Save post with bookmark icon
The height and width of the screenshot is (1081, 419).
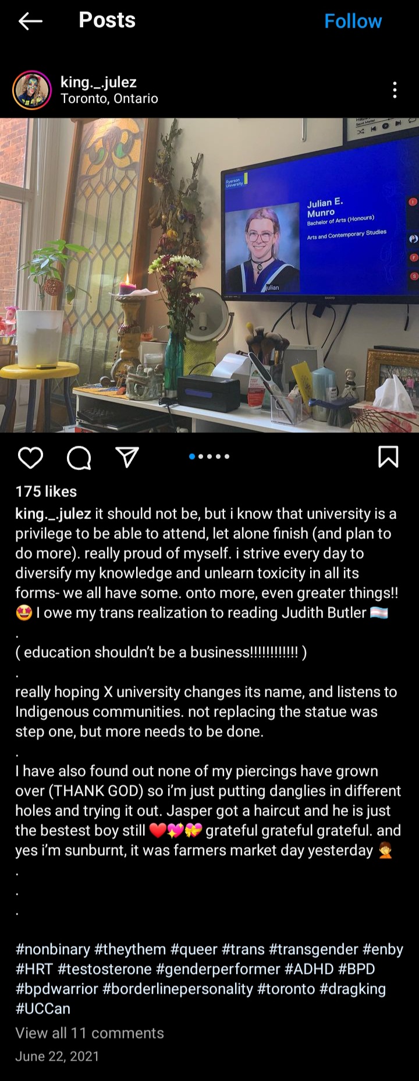[388, 457]
